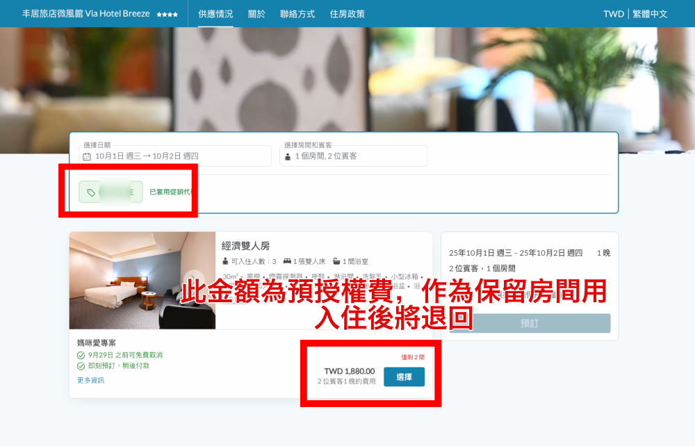Click the 更多資訊 link
Image resolution: width=695 pixels, height=446 pixels.
tap(90, 381)
